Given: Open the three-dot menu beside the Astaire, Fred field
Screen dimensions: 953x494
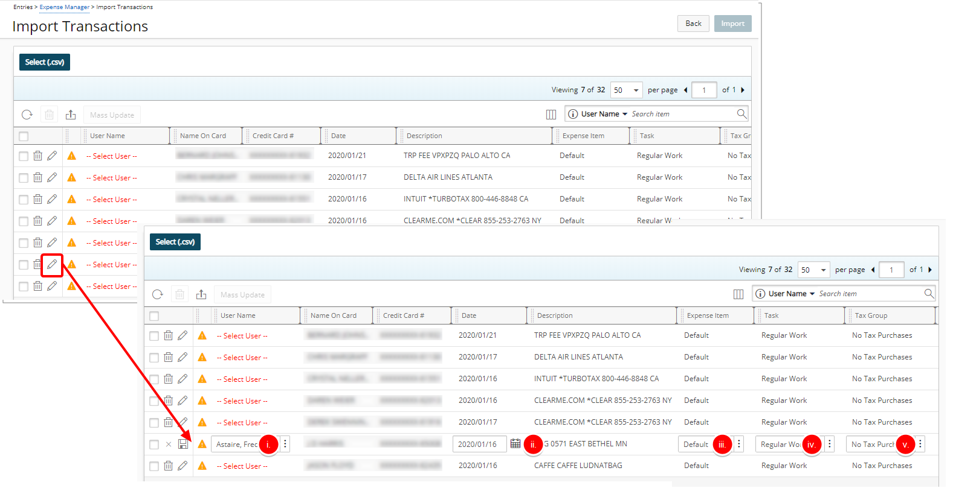Looking at the screenshot, I should tap(285, 444).
